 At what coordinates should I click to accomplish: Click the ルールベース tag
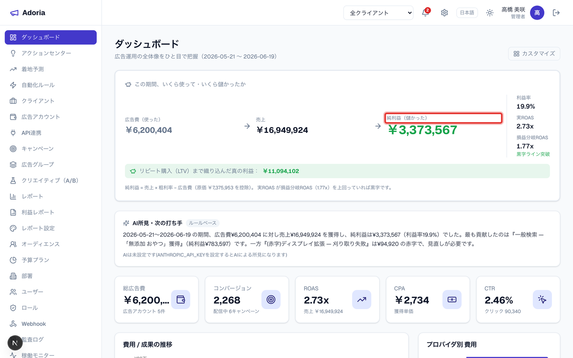[x=202, y=223]
